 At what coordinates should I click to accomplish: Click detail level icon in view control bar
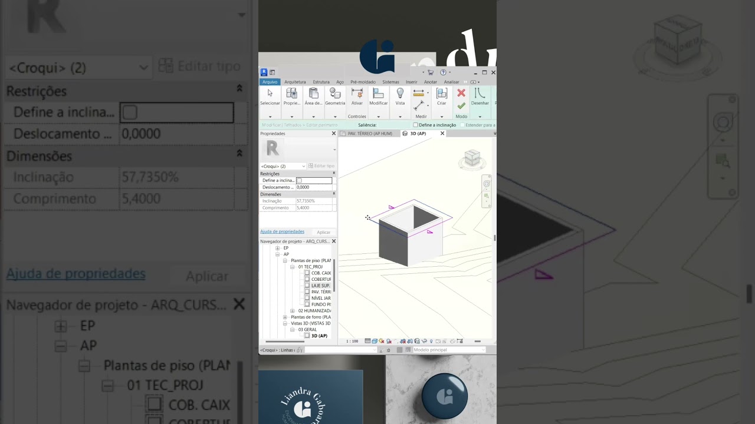367,341
